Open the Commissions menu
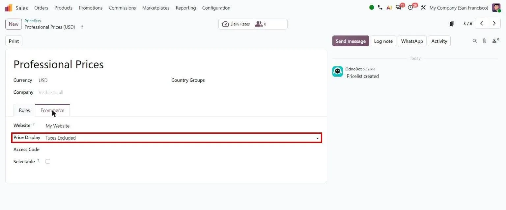Image resolution: width=506 pixels, height=210 pixels. pos(122,8)
